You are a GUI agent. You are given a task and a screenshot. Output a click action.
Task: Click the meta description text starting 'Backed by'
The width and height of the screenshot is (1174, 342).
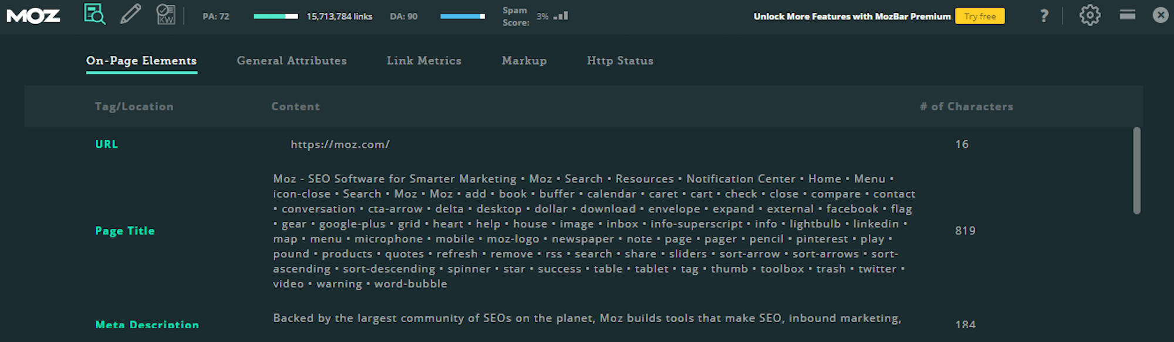586,318
